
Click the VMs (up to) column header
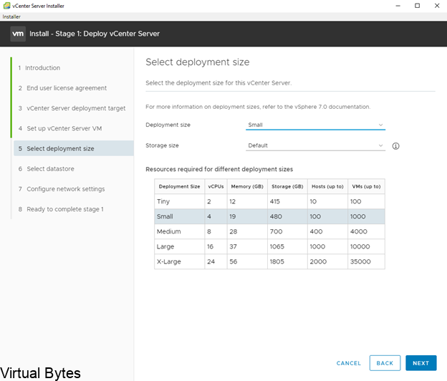point(366,186)
